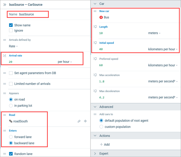Click the roadSouth road reference
Viewport: 181px width, 157px height.
20,121
